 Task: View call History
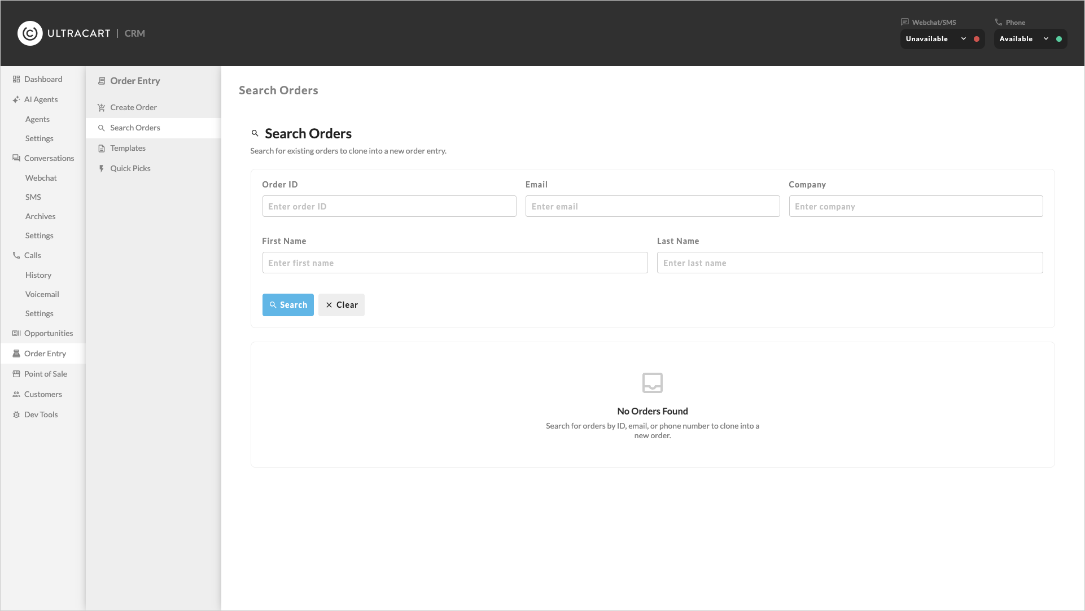38,275
